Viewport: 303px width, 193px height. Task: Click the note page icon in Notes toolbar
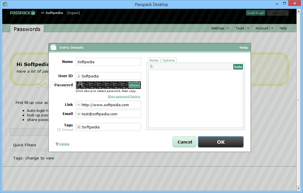151,66
